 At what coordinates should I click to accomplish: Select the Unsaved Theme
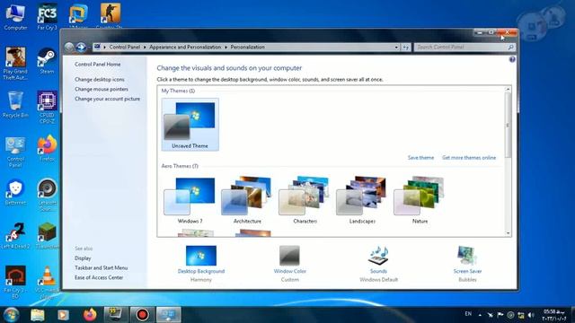tap(190, 125)
